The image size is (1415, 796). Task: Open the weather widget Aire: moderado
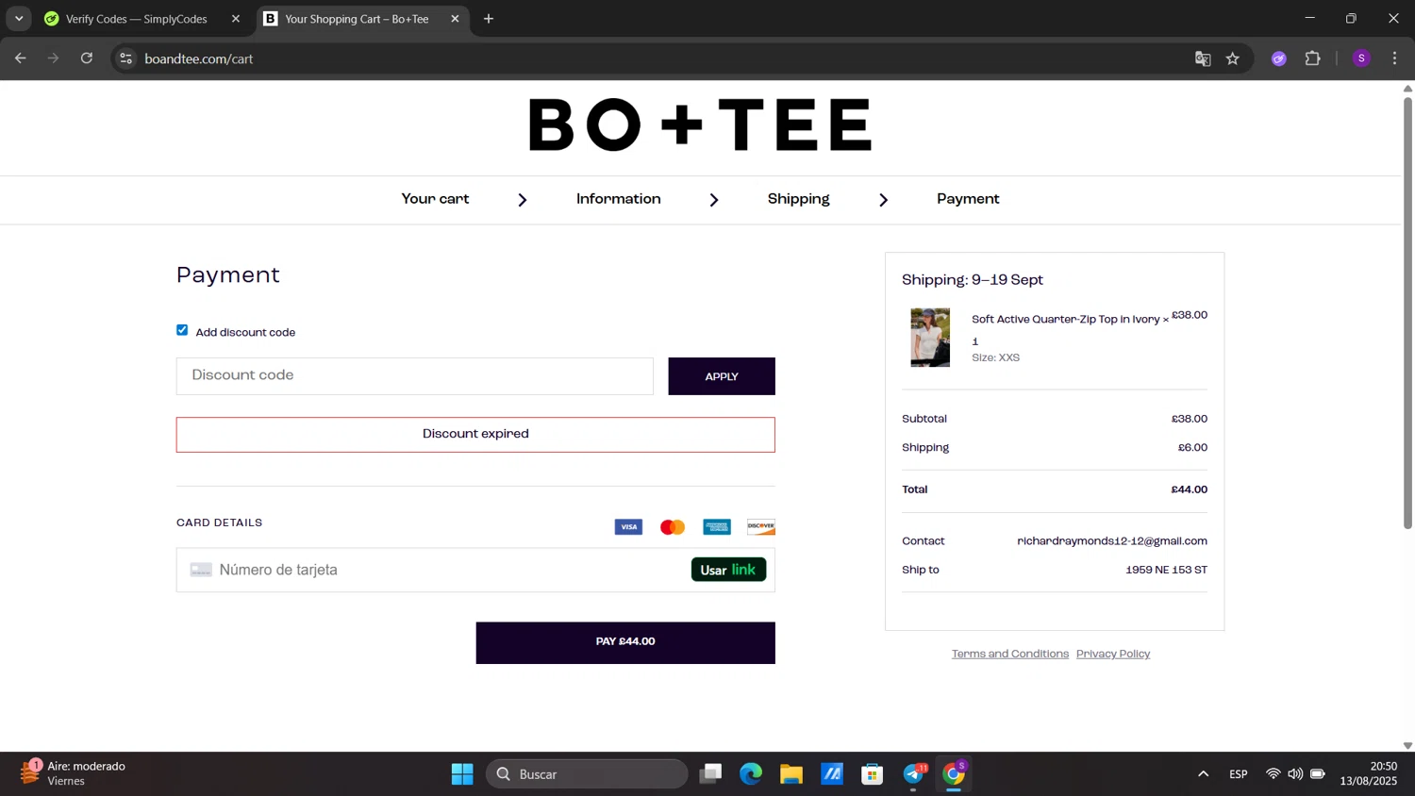tap(74, 773)
